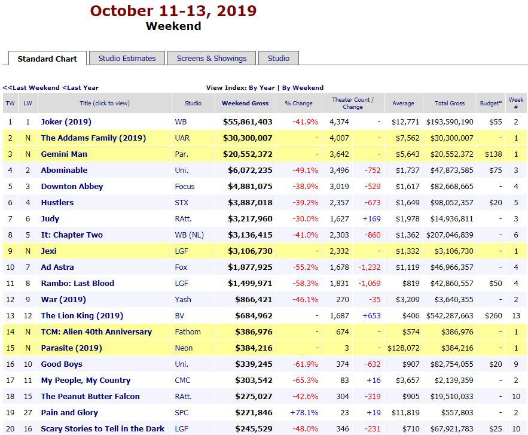Select Ad Astra's theater change -1,232
528x435 pixels.
pyautogui.click(x=369, y=267)
